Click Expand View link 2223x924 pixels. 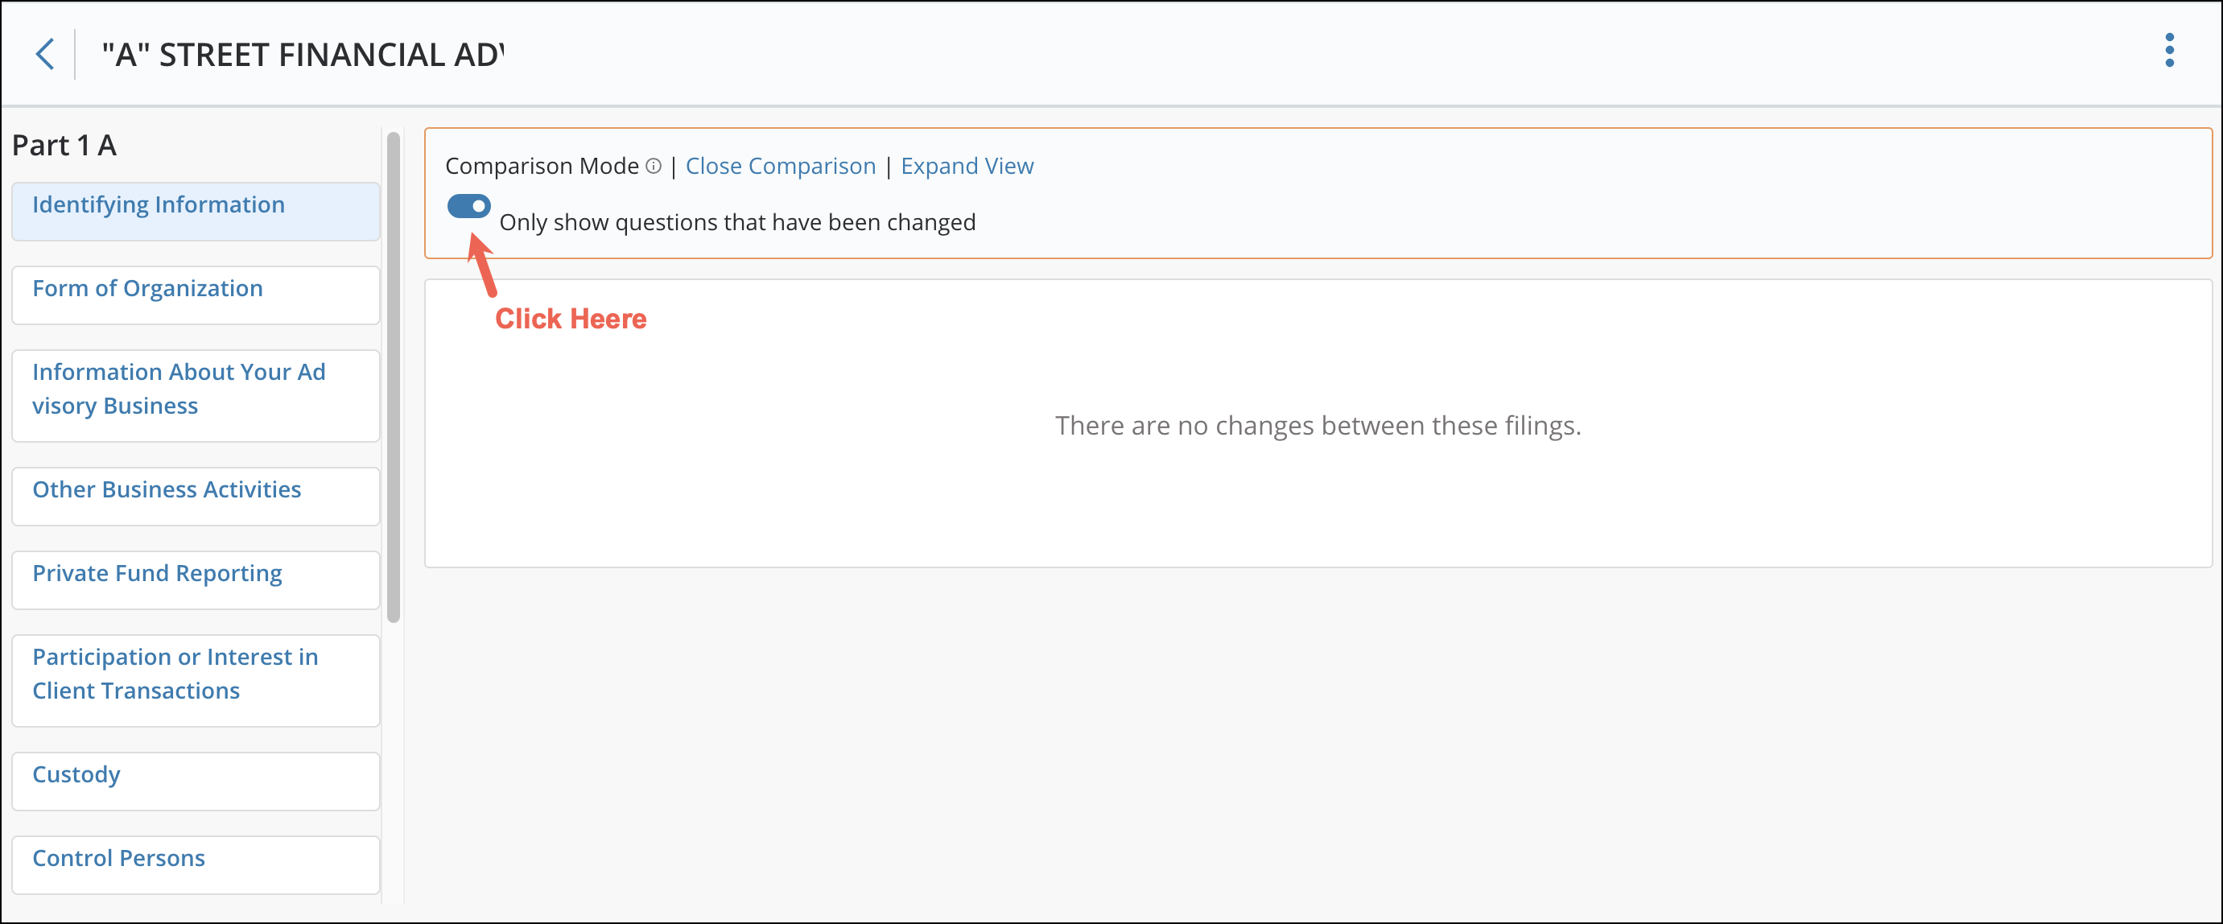[967, 166]
